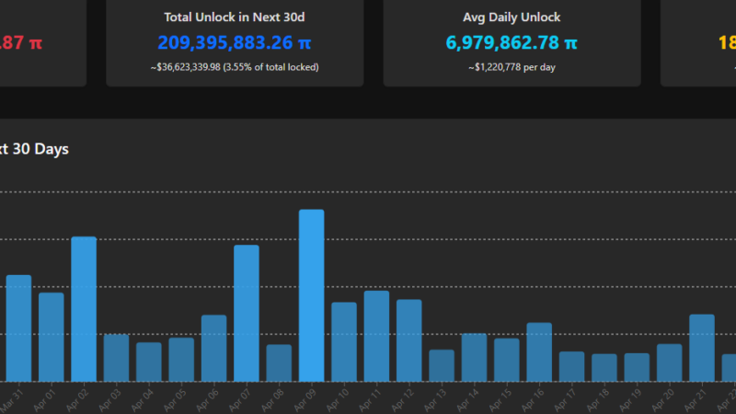Click the ~$1,220,778 per day text
The height and width of the screenshot is (414, 736).
(x=512, y=67)
